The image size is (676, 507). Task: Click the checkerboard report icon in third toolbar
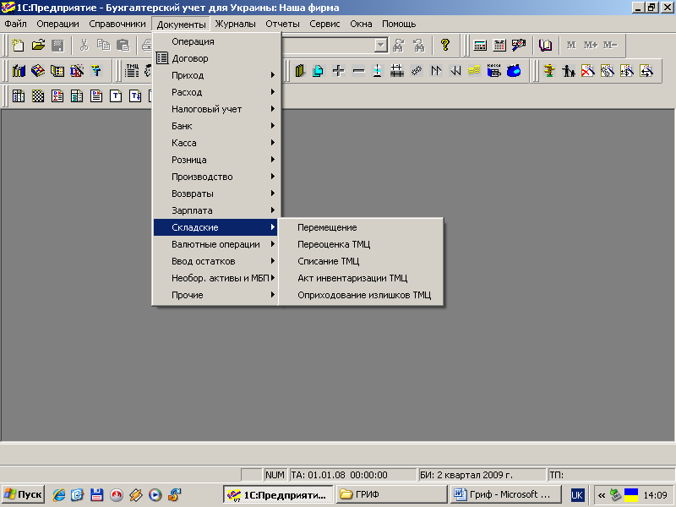click(38, 95)
